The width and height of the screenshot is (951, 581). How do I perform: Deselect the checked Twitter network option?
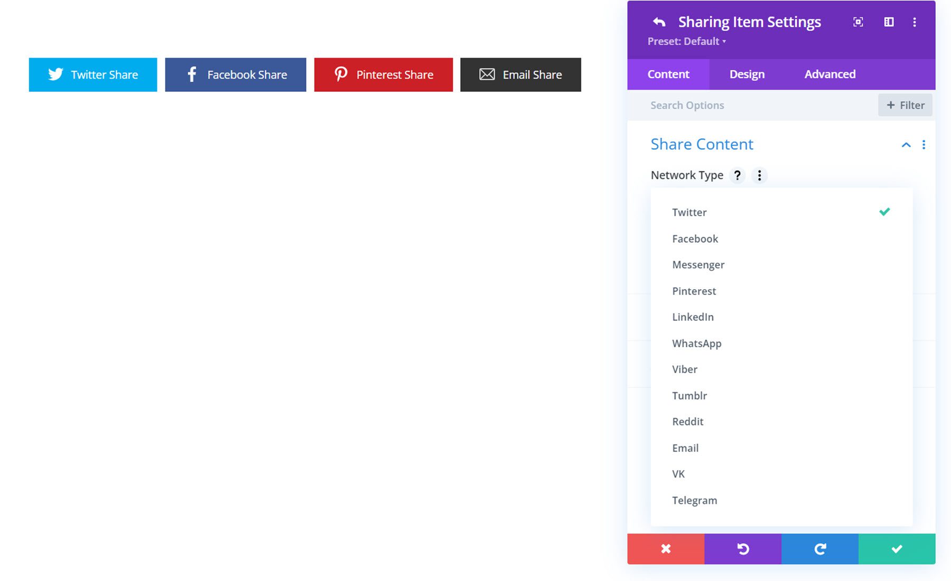click(689, 212)
